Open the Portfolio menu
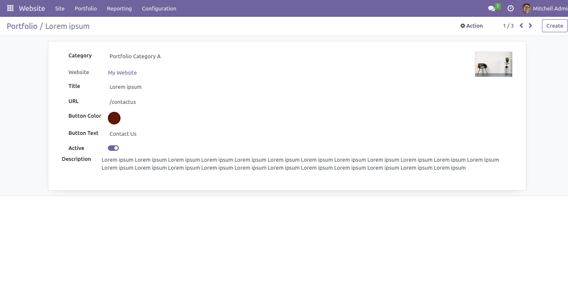The height and width of the screenshot is (284, 568). pos(86,8)
